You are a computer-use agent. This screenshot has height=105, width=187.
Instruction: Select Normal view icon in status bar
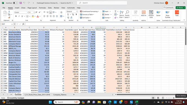click(153, 98)
